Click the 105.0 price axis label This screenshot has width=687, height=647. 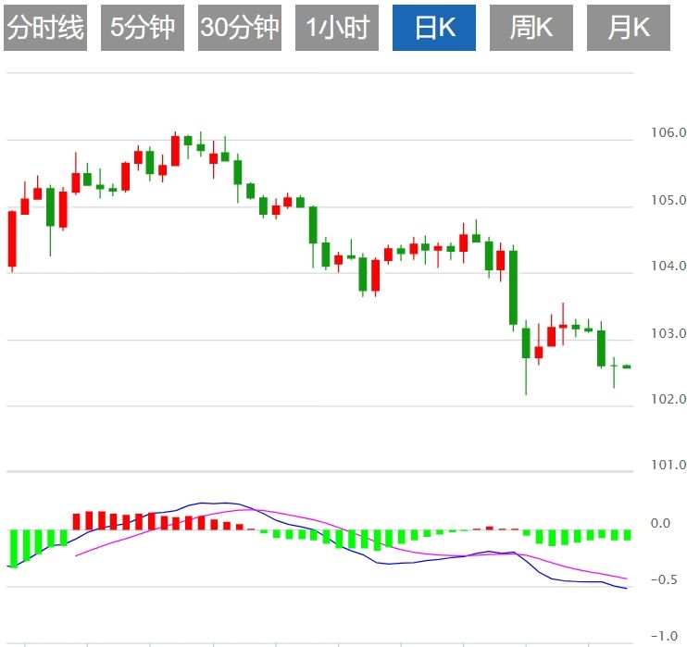coord(668,200)
